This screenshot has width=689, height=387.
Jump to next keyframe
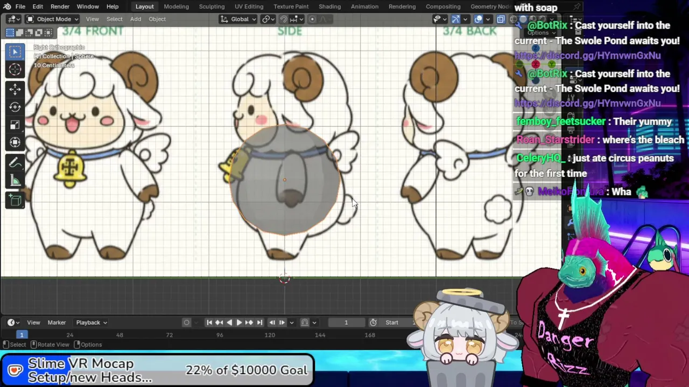pyautogui.click(x=249, y=322)
